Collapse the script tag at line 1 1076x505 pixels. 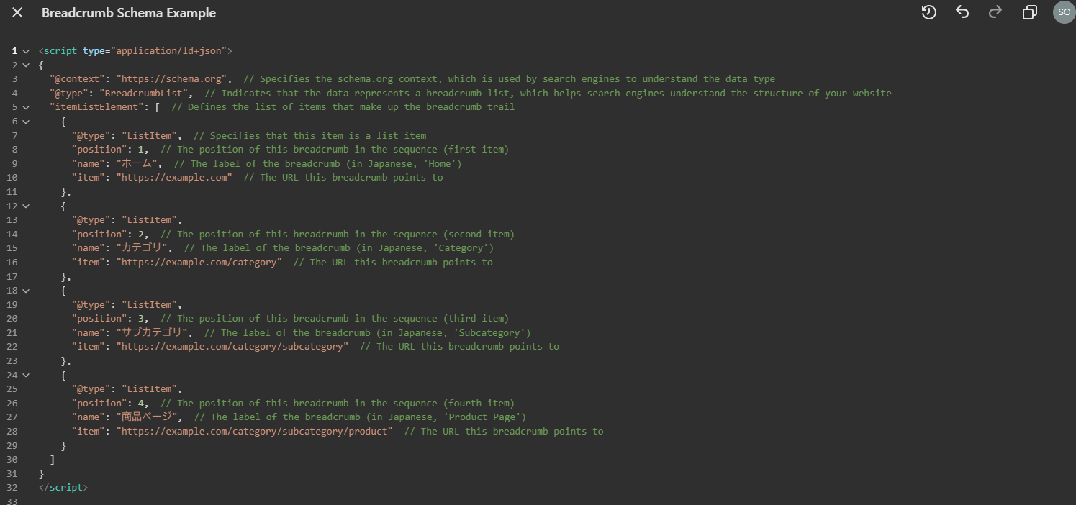[26, 51]
